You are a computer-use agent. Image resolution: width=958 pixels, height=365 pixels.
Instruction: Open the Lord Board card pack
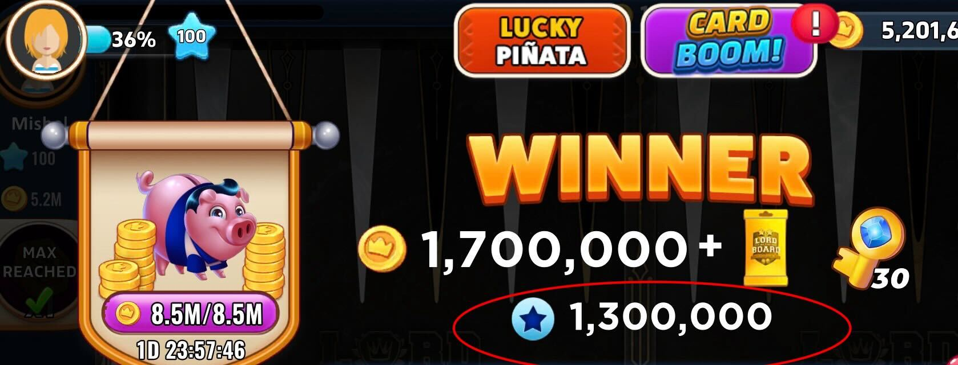pyautogui.click(x=766, y=247)
